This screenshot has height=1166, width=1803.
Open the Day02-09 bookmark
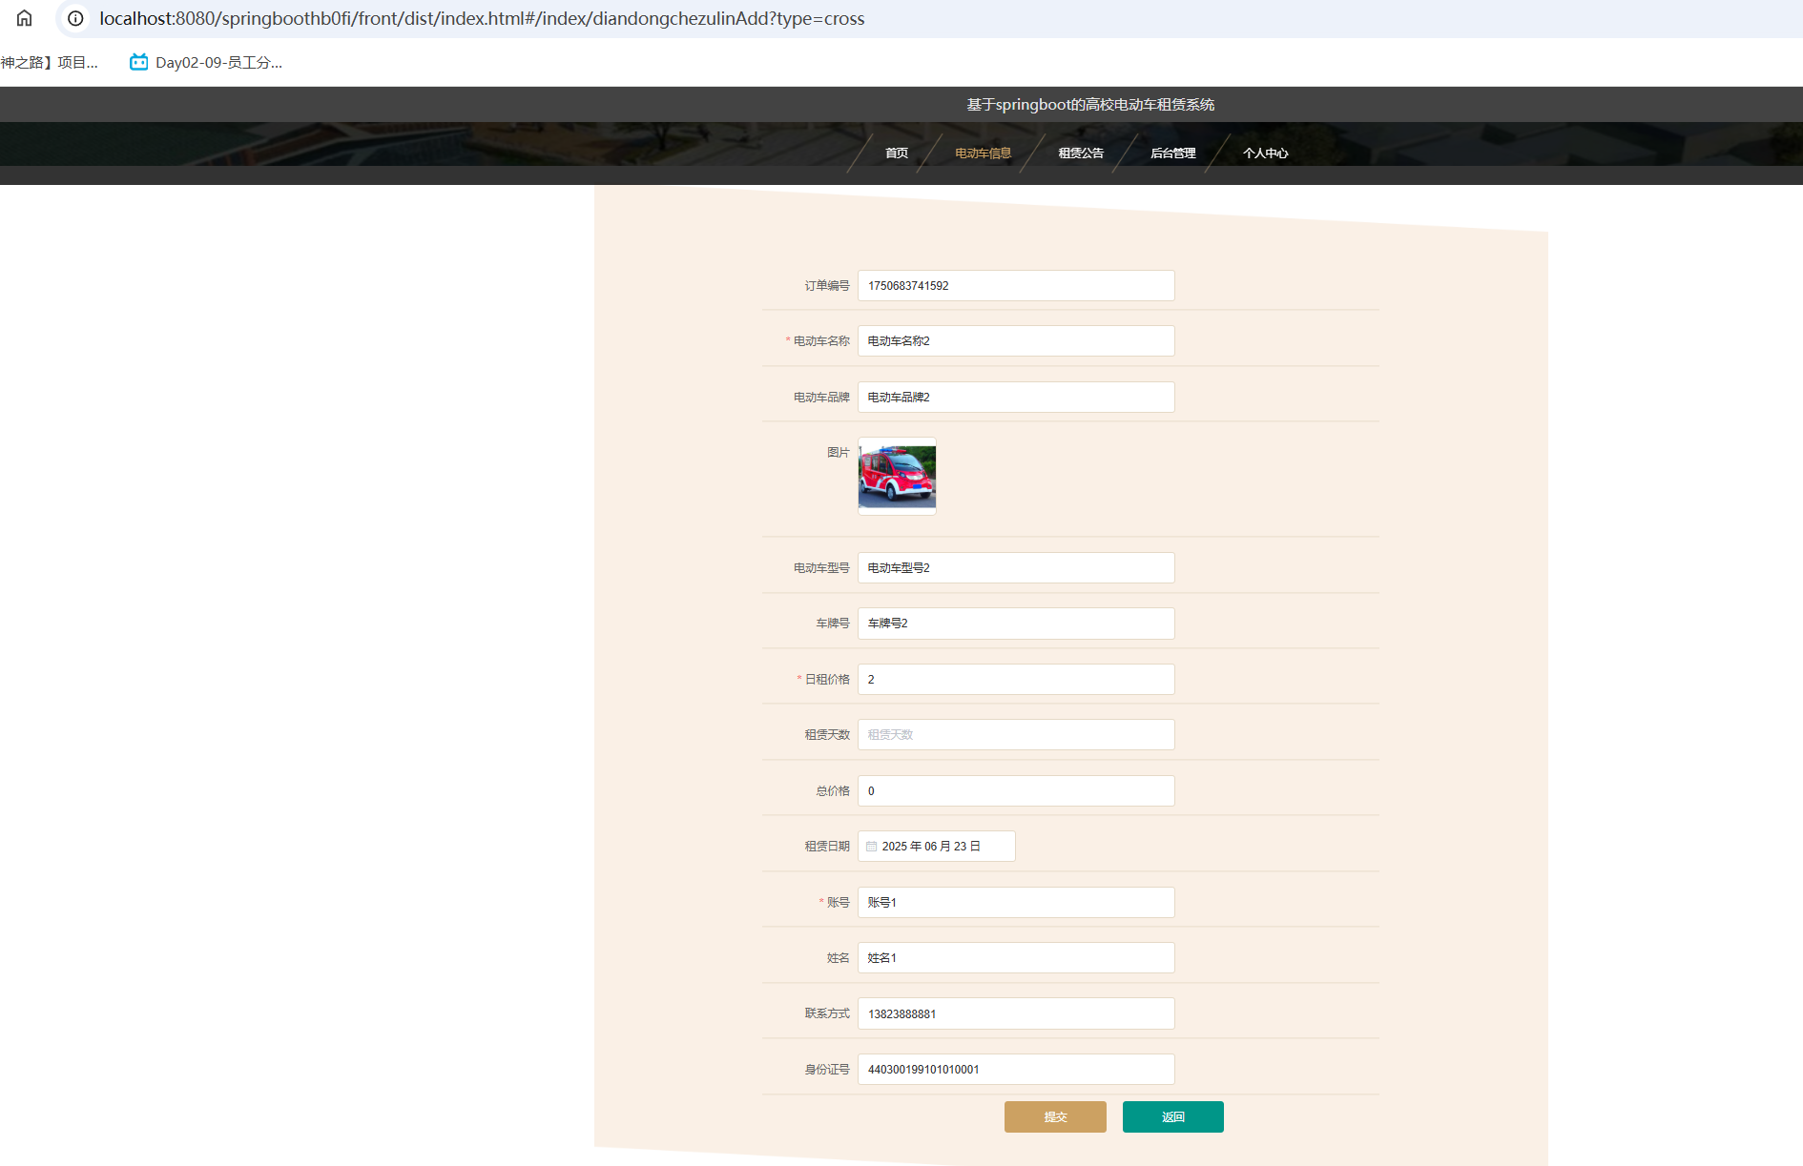pyautogui.click(x=206, y=63)
